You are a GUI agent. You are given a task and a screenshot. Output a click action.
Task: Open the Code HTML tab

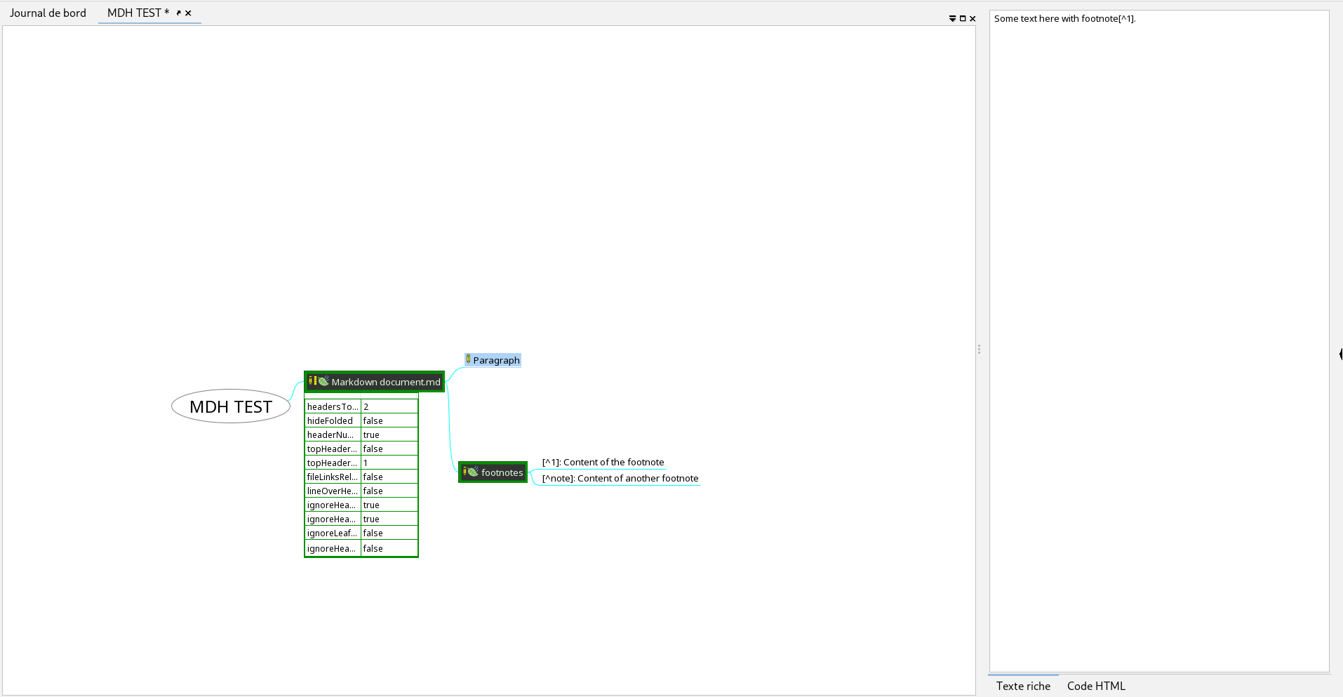pyautogui.click(x=1096, y=686)
